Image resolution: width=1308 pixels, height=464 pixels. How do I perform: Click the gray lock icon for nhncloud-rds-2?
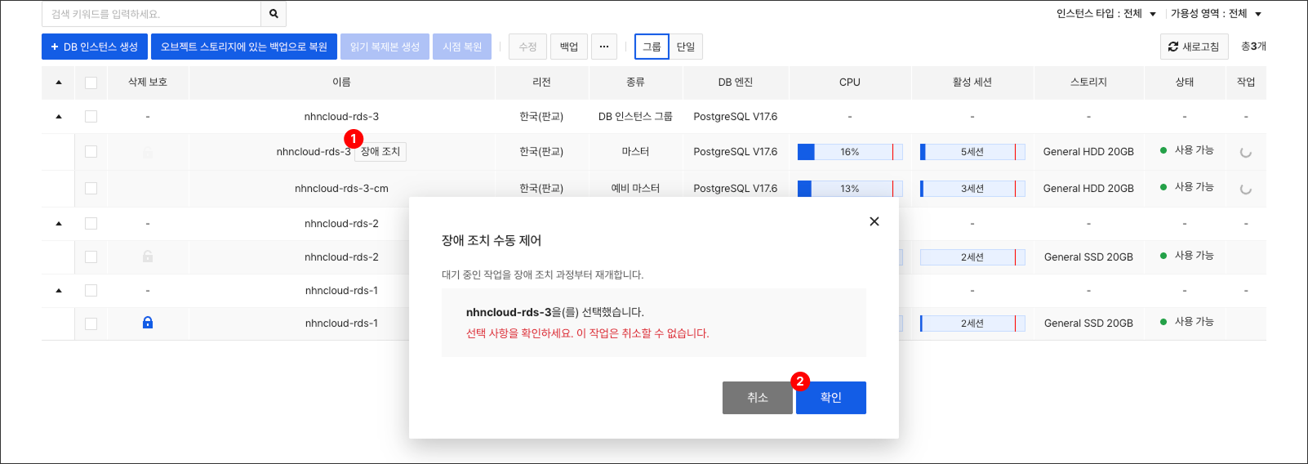148,257
